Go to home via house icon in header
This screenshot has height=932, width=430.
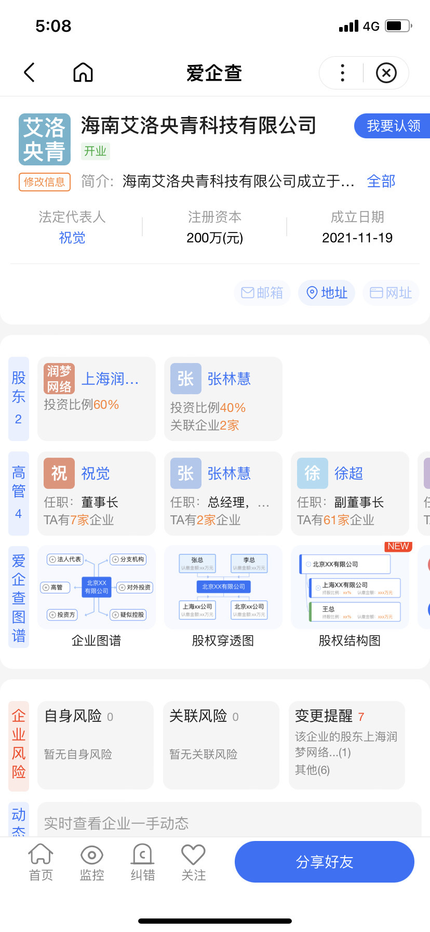tap(83, 73)
